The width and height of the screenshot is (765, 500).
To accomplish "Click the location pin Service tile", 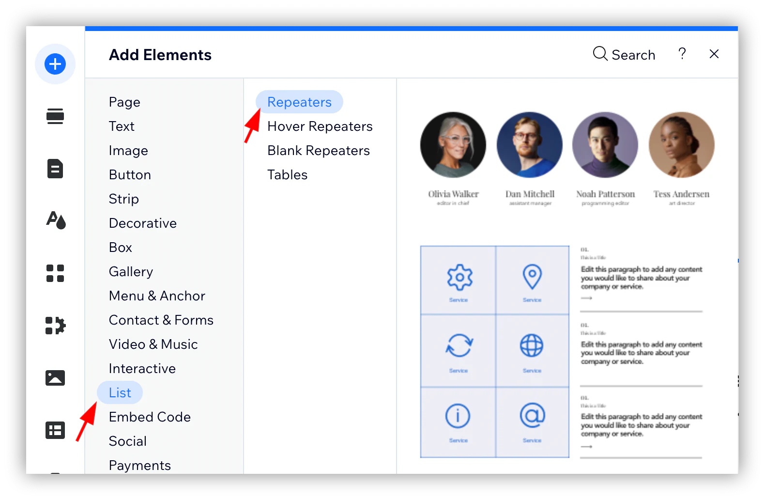I will 532,281.
